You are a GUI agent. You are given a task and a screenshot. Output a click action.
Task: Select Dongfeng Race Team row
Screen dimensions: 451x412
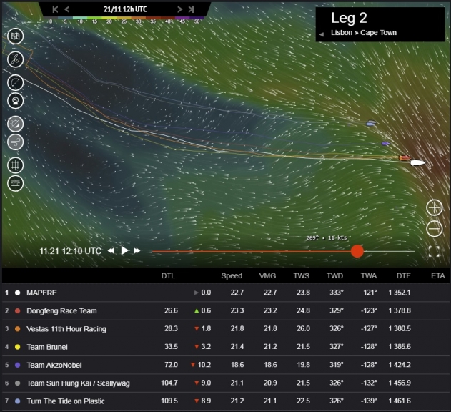pos(226,310)
